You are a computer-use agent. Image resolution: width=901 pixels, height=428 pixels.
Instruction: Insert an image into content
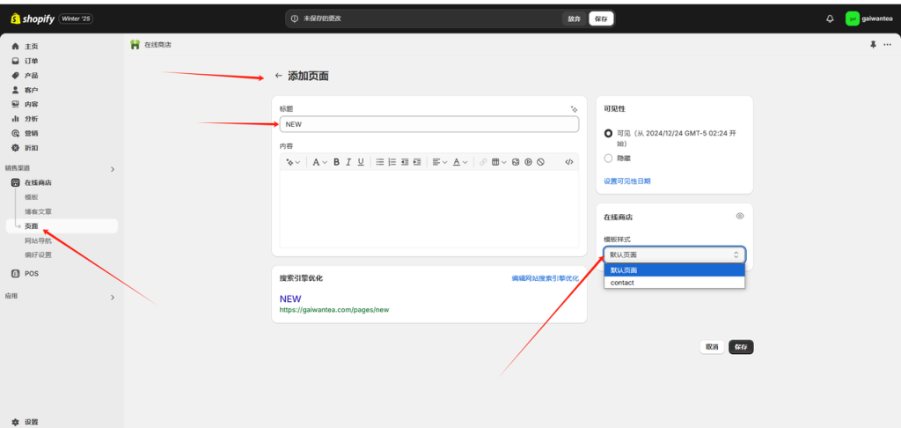tap(516, 162)
